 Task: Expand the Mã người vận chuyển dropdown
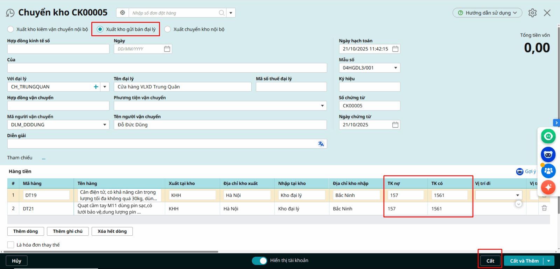pos(105,125)
